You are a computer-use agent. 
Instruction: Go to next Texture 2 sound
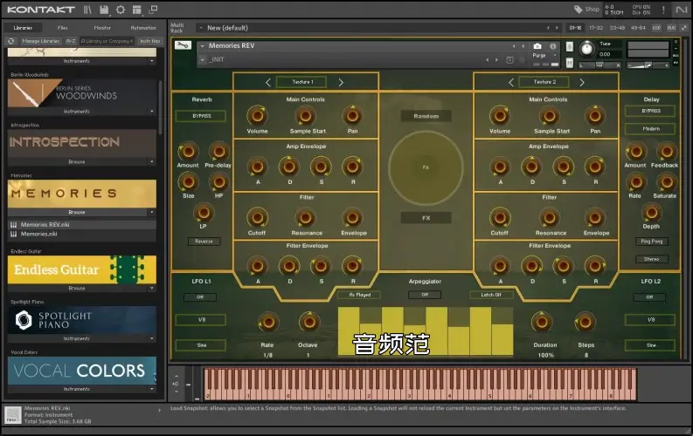[582, 83]
